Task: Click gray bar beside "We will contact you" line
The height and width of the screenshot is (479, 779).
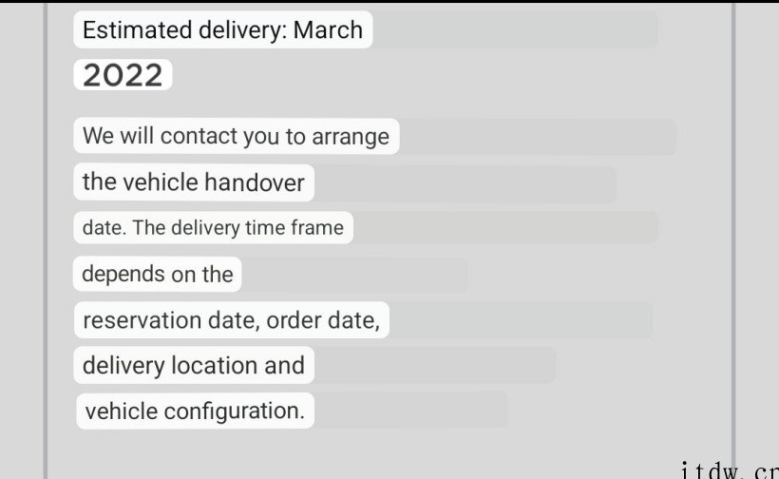Action: click(537, 137)
